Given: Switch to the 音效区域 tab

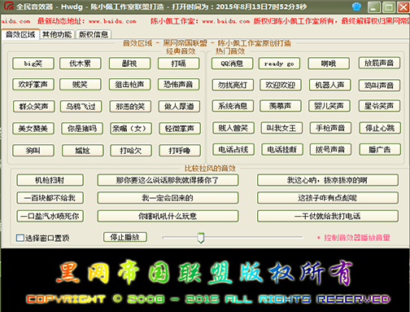Looking at the screenshot, I should pos(20,34).
